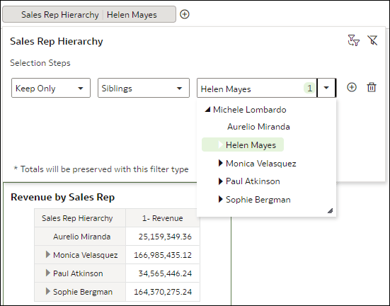Toggle the Helen Mayes member dropdown arrow
Screen dimensions: 390x306
pos(326,88)
